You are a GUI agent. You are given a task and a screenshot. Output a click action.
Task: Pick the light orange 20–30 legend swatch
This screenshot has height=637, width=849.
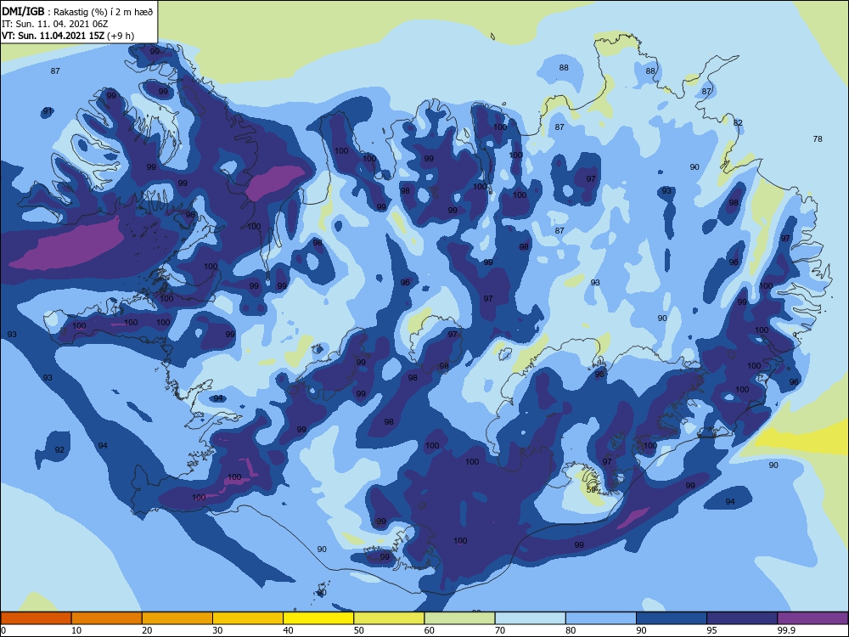point(177,618)
